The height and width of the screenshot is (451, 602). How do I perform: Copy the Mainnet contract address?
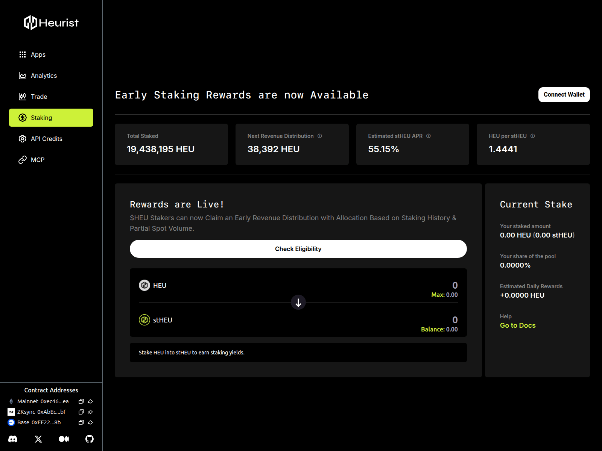click(81, 401)
